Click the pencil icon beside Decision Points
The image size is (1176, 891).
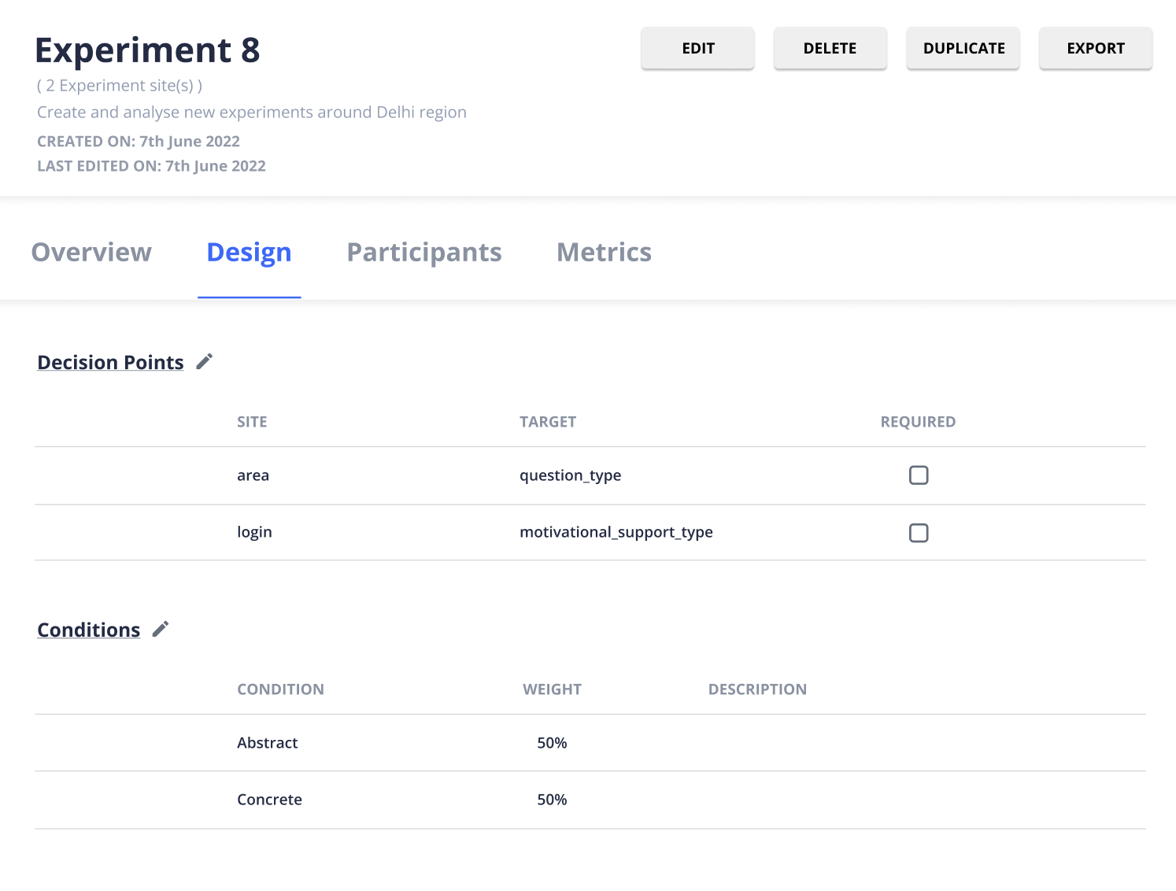(x=204, y=361)
